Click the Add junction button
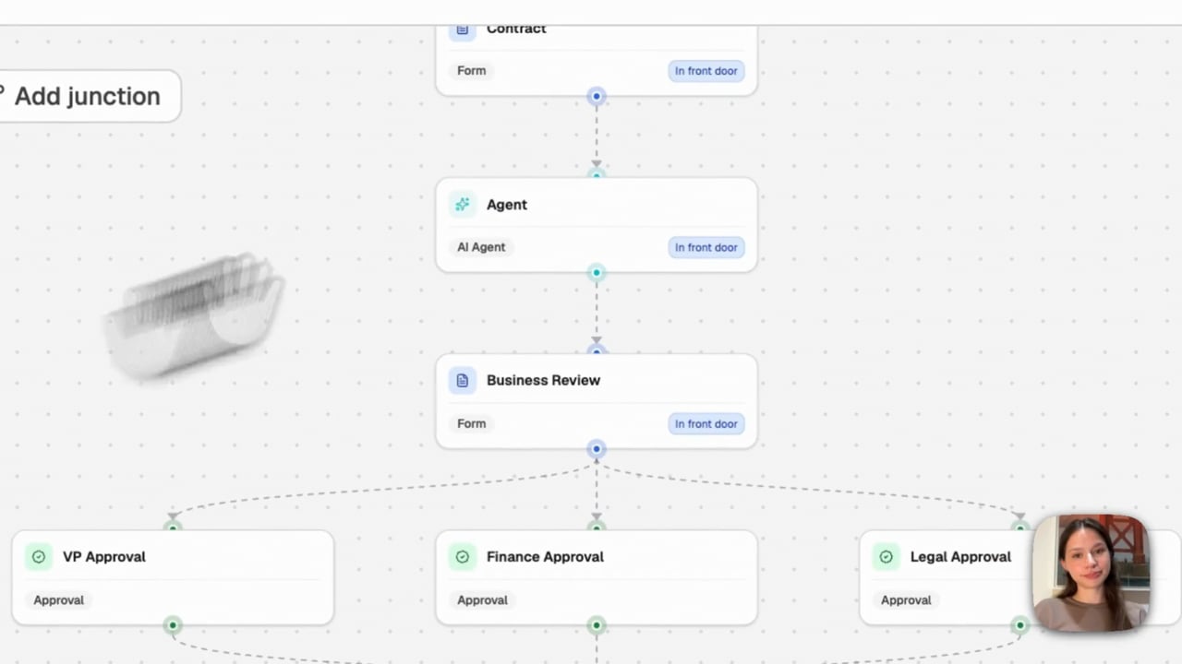The image size is (1182, 664). 89,96
